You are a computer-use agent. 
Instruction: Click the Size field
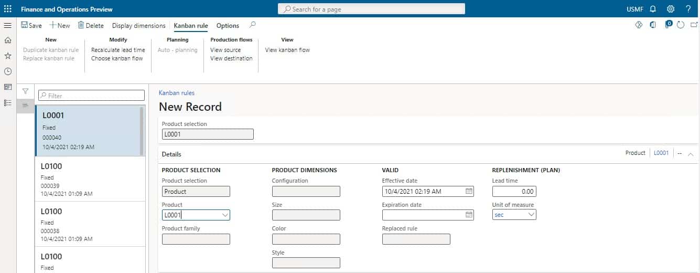306,215
